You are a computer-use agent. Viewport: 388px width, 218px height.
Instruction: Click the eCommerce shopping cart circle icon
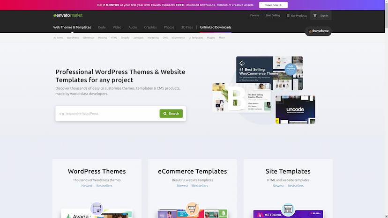tap(192, 209)
